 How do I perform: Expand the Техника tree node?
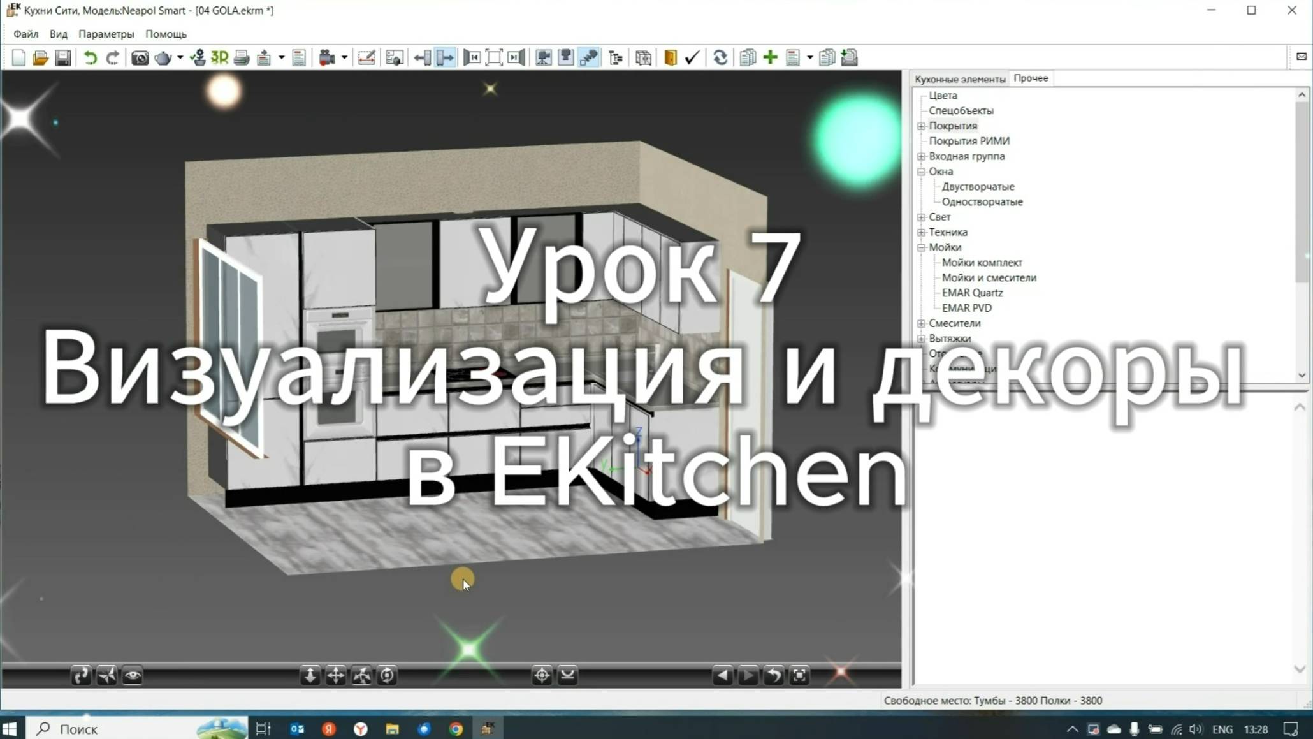pos(921,233)
